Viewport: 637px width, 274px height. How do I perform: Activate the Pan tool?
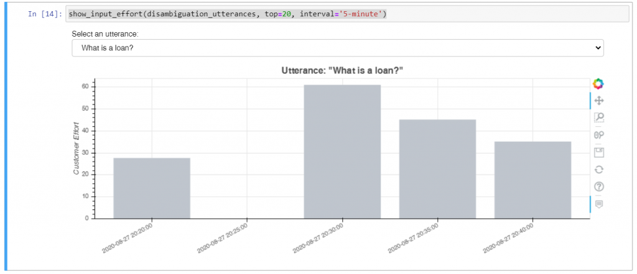click(x=598, y=100)
